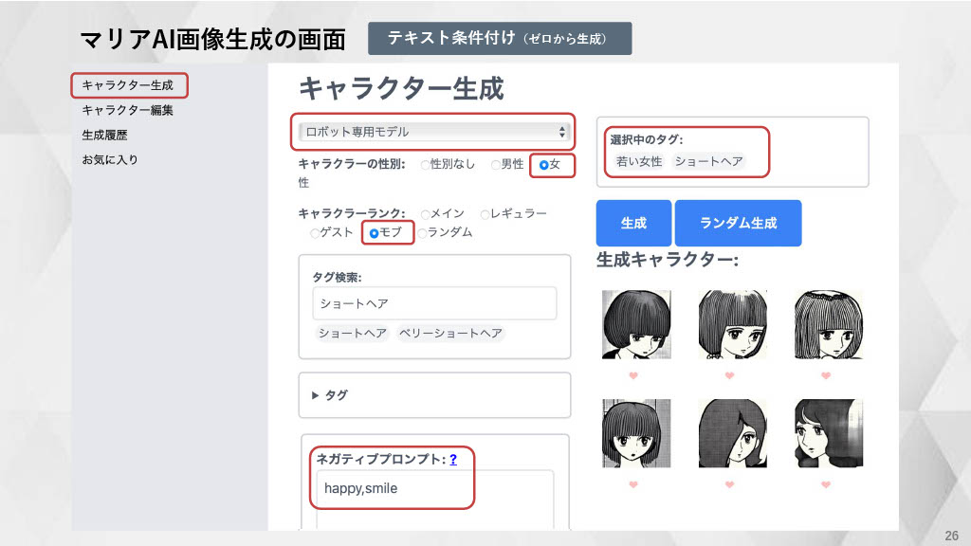Screen dimensions: 971x546
Task: Click the blue 生成 button
Action: (633, 224)
